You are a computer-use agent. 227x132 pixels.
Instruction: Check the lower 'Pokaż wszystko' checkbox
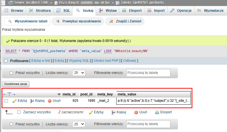11,124
